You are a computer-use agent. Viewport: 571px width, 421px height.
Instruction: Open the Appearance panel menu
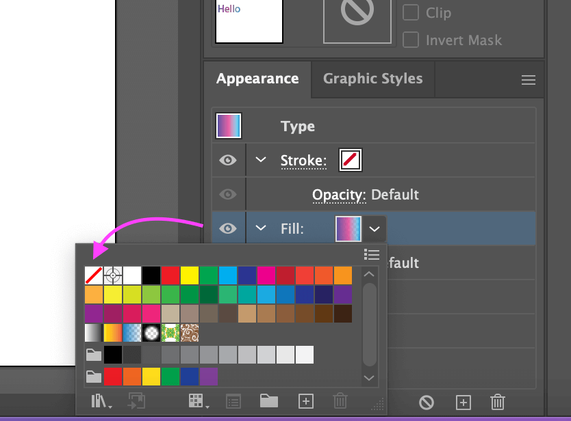[528, 79]
